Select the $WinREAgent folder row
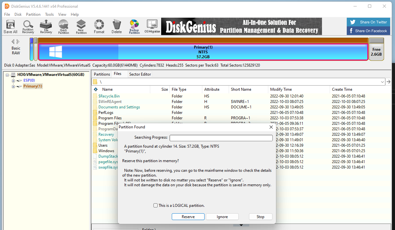 pyautogui.click(x=241, y=102)
